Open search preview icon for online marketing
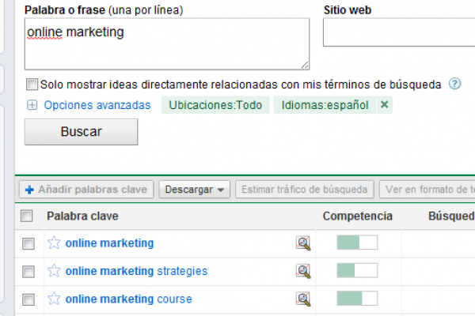The width and height of the screenshot is (475, 316). [302, 243]
